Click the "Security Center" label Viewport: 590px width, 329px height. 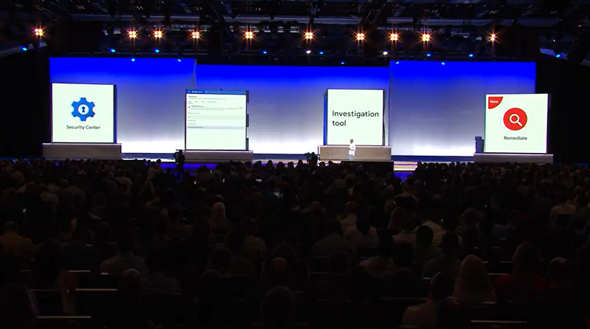[83, 127]
